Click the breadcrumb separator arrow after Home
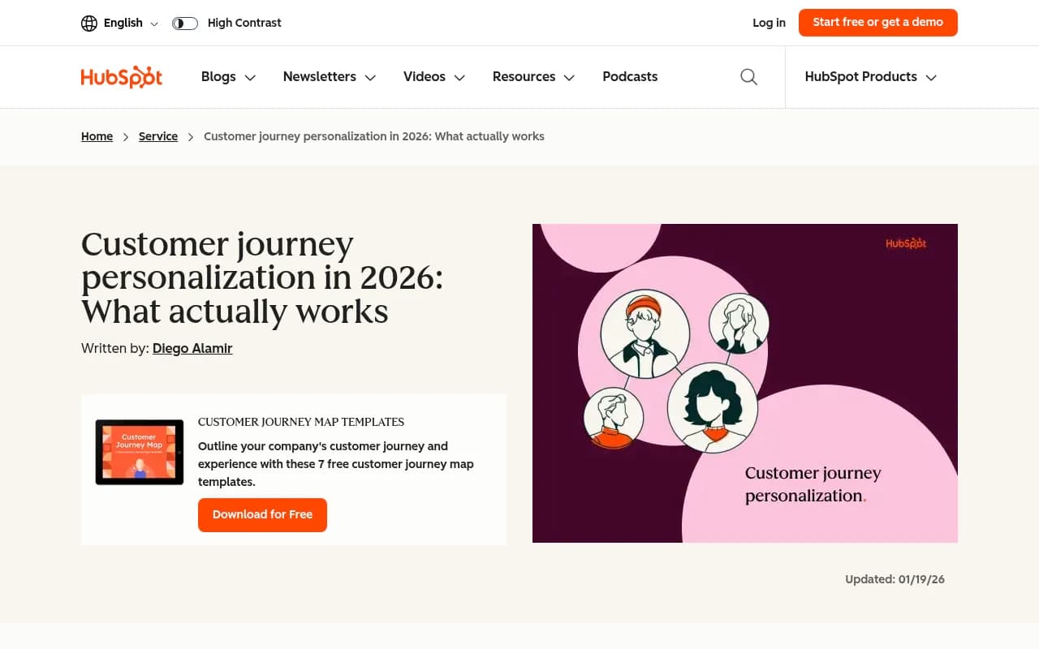Image resolution: width=1039 pixels, height=649 pixels. (x=126, y=136)
